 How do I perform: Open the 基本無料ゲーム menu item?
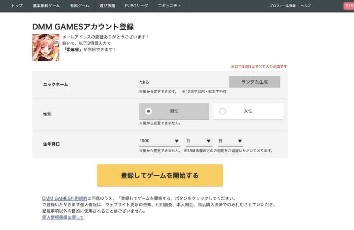tap(46, 6)
